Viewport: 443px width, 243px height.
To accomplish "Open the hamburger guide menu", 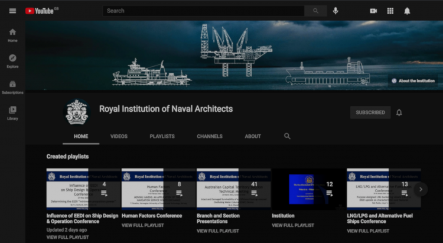I will coord(12,11).
